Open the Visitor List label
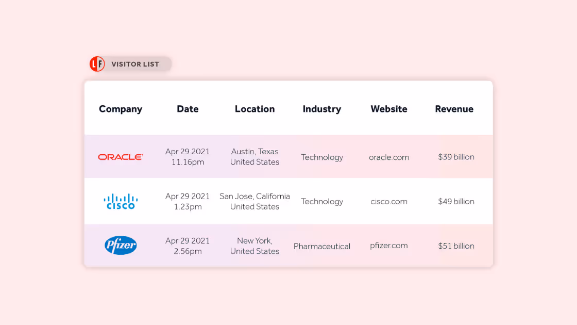 click(135, 64)
